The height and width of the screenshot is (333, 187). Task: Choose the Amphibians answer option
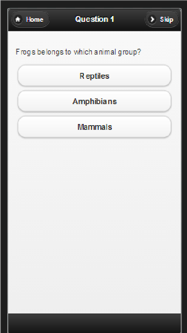pos(94,101)
